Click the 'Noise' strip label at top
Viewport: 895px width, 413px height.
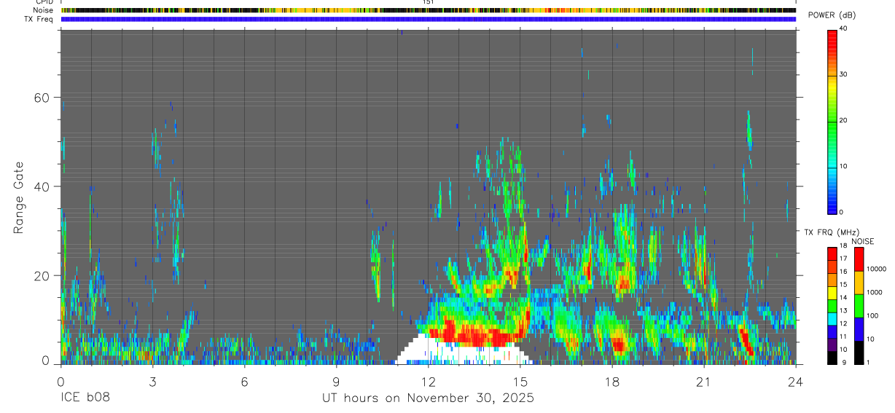coord(43,10)
